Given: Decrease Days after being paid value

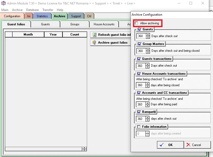Looking at the screenshot, I should [147, 106].
